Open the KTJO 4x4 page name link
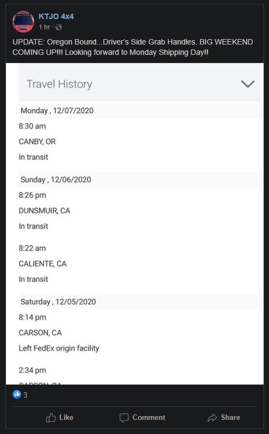This screenshot has height=434, width=269. pyautogui.click(x=56, y=17)
